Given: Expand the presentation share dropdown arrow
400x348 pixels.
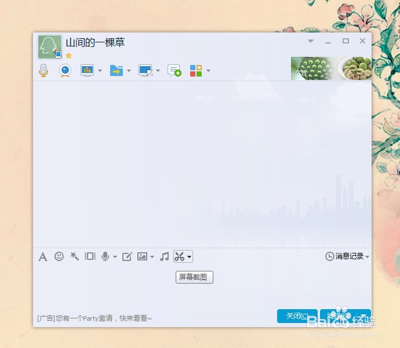Looking at the screenshot, I should pyautogui.click(x=100, y=71).
